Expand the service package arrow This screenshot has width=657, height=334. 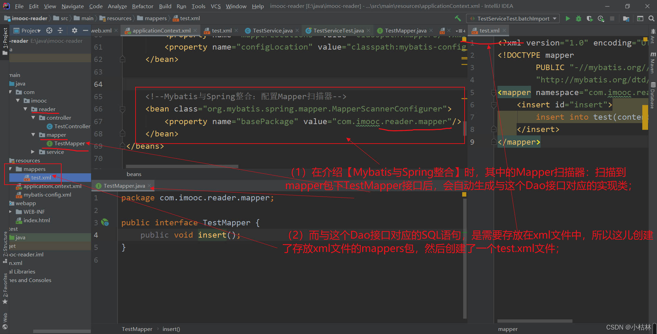(x=33, y=152)
